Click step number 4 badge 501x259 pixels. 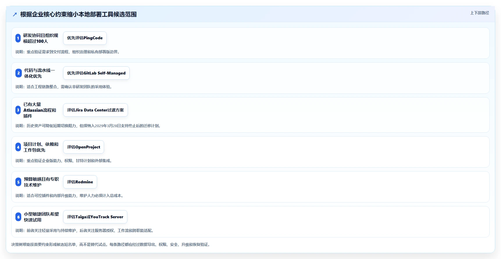point(18,147)
